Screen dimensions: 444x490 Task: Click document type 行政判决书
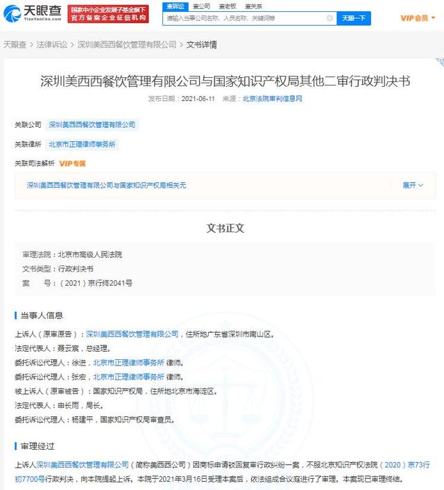click(76, 269)
